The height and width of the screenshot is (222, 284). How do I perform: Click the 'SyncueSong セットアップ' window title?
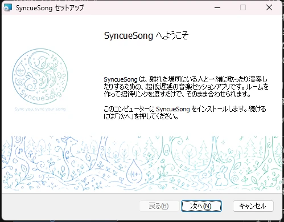point(50,8)
